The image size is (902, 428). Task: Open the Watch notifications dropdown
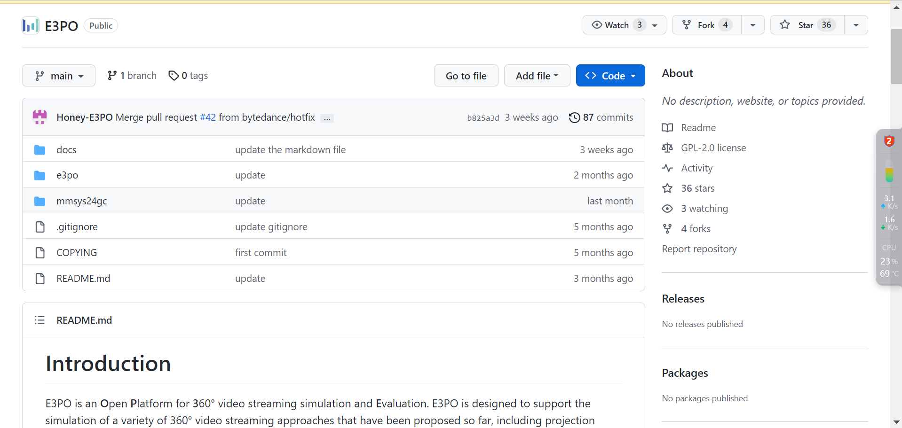[x=625, y=25]
